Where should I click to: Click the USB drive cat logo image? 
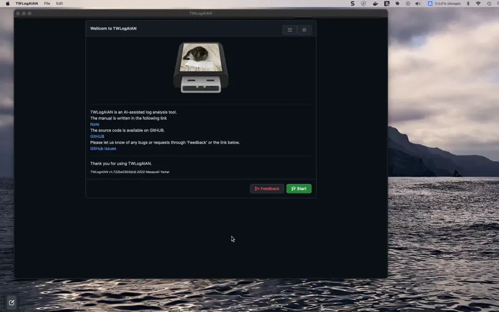point(201,68)
